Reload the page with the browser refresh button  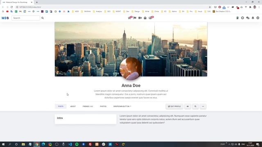[x=12, y=7]
